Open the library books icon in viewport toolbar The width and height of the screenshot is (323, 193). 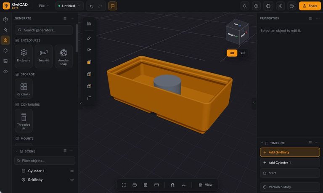(x=89, y=24)
